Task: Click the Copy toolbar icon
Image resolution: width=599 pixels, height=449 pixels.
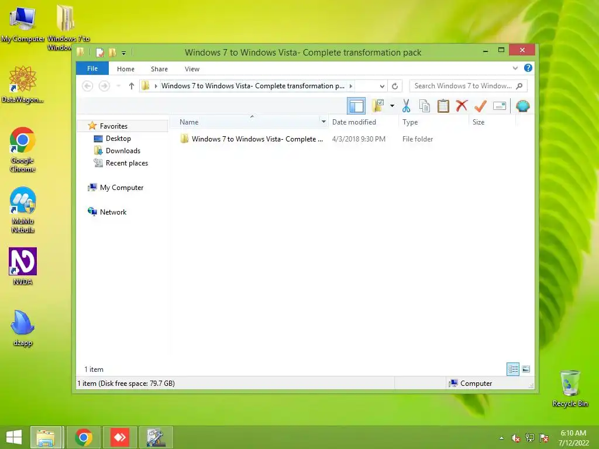Action: click(x=425, y=106)
